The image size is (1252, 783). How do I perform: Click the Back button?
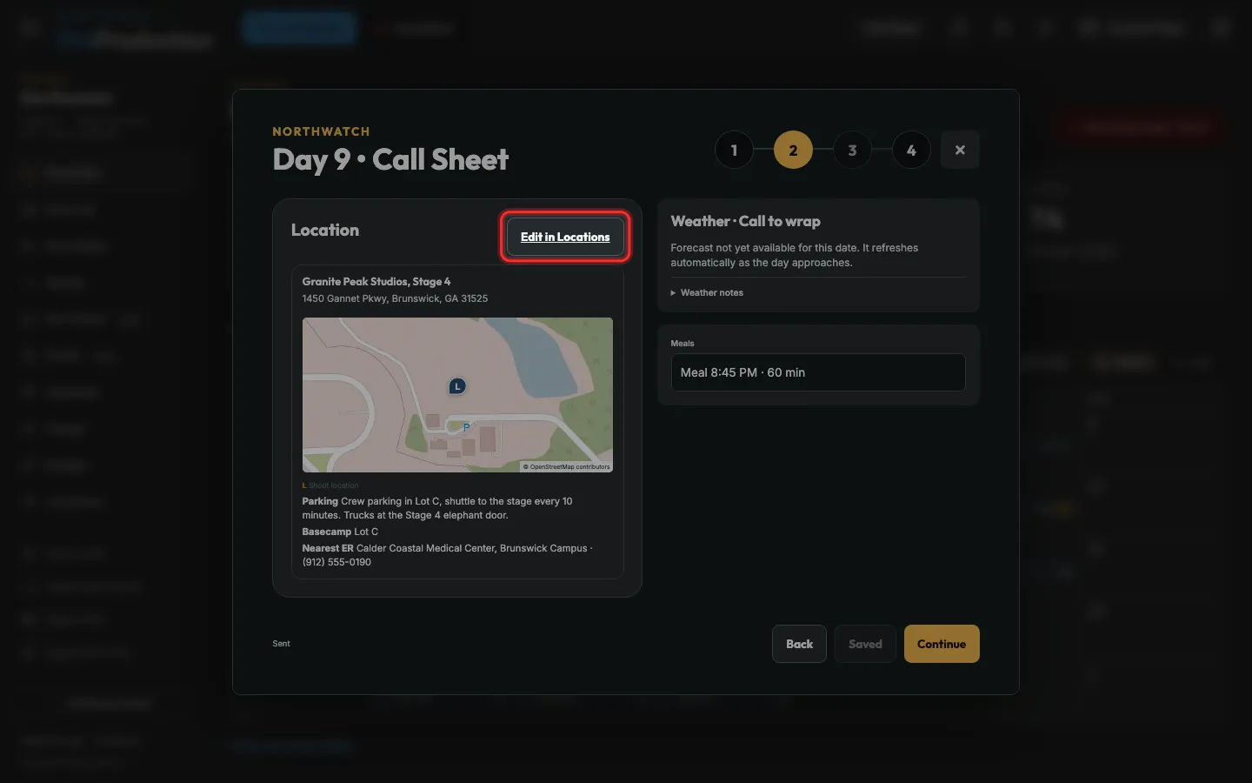[x=799, y=644]
